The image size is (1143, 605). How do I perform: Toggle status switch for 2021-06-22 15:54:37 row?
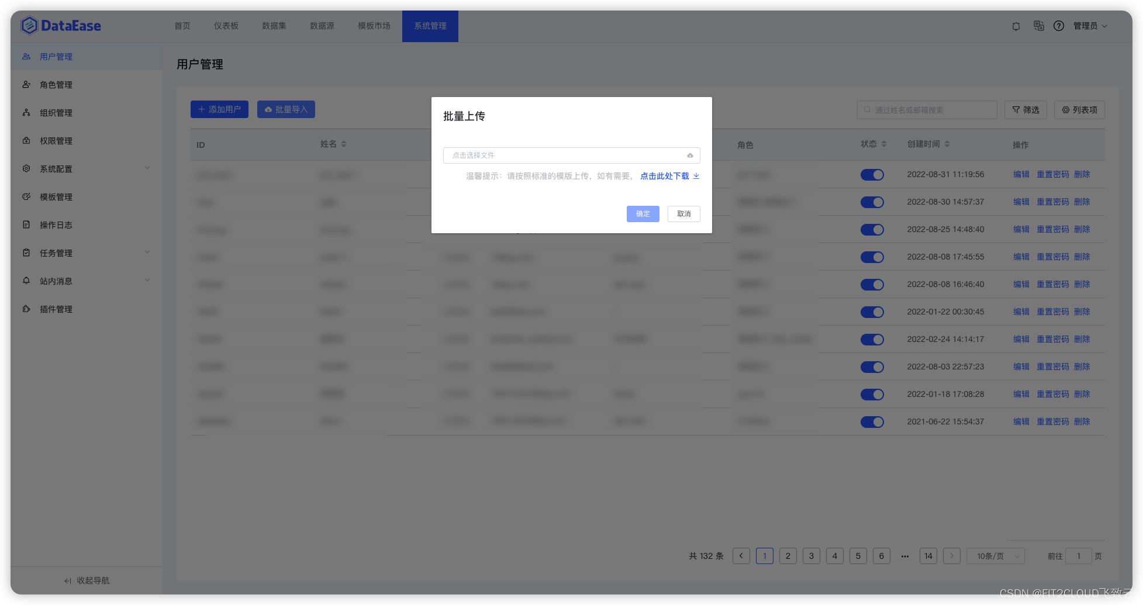point(872,422)
